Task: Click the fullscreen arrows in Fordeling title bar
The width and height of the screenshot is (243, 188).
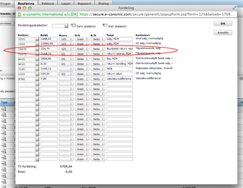Action: [235, 8]
